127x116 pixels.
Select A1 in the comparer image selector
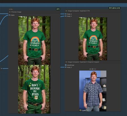point(90,69)
